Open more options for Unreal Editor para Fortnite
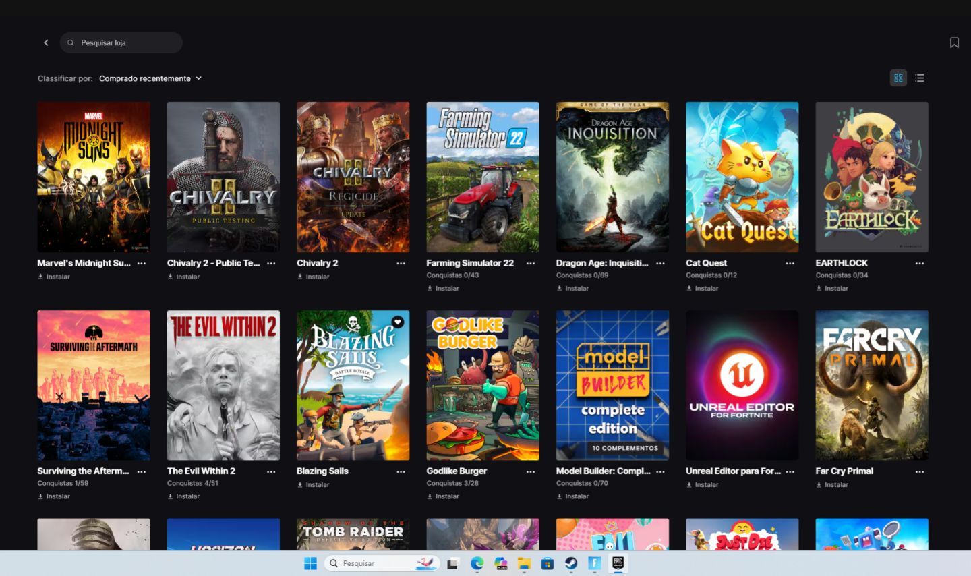 (790, 472)
